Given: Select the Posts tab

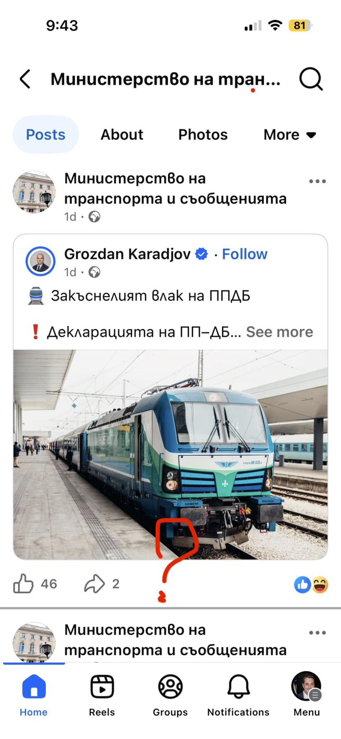Looking at the screenshot, I should [x=45, y=134].
